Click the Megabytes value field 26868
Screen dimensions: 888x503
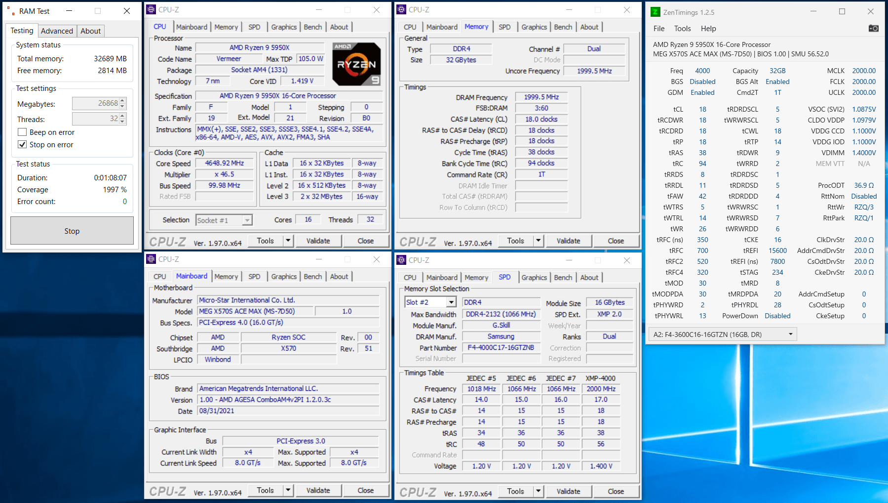[96, 103]
